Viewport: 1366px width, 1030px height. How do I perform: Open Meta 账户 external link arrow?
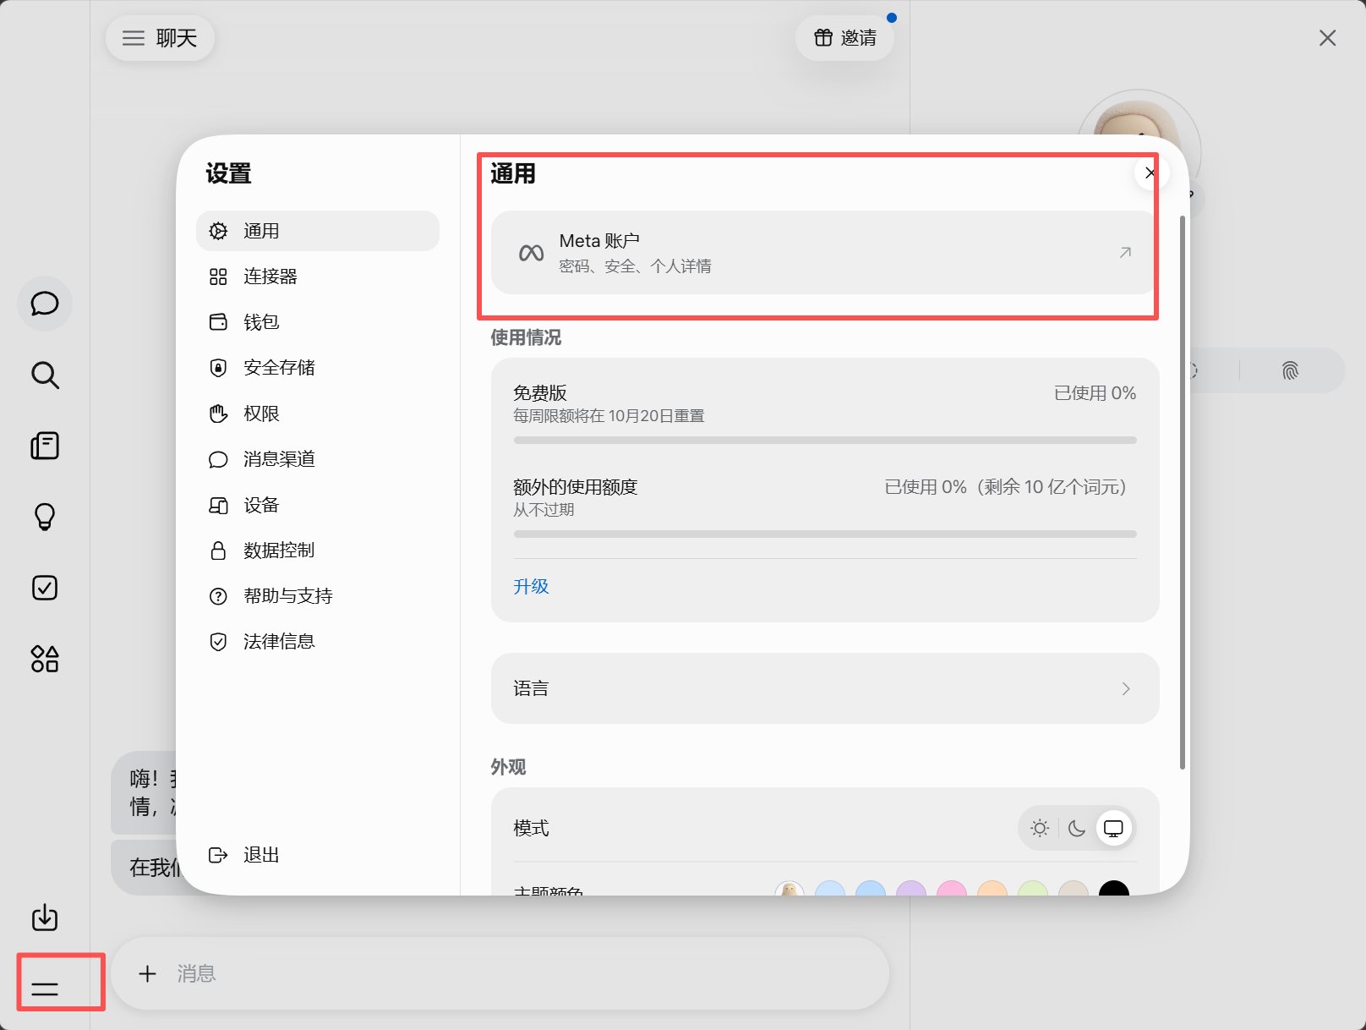pos(1125,253)
